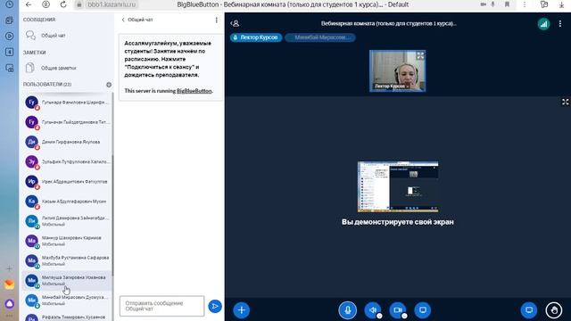Go back with browser back arrow
Screen dimensions: 571x321
click(29, 4)
